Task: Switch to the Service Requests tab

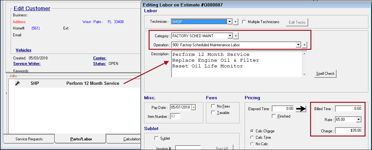Action: tap(29, 139)
